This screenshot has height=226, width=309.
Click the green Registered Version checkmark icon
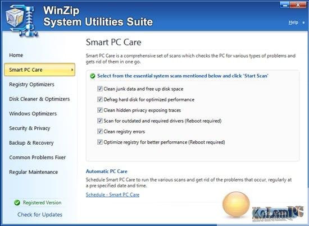[17, 202]
